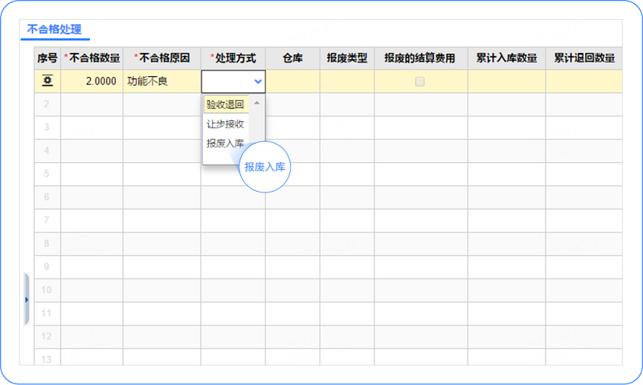Screen dimensions: 643x385
Task: Click the 累计退回数量 column header
Action: pos(584,58)
